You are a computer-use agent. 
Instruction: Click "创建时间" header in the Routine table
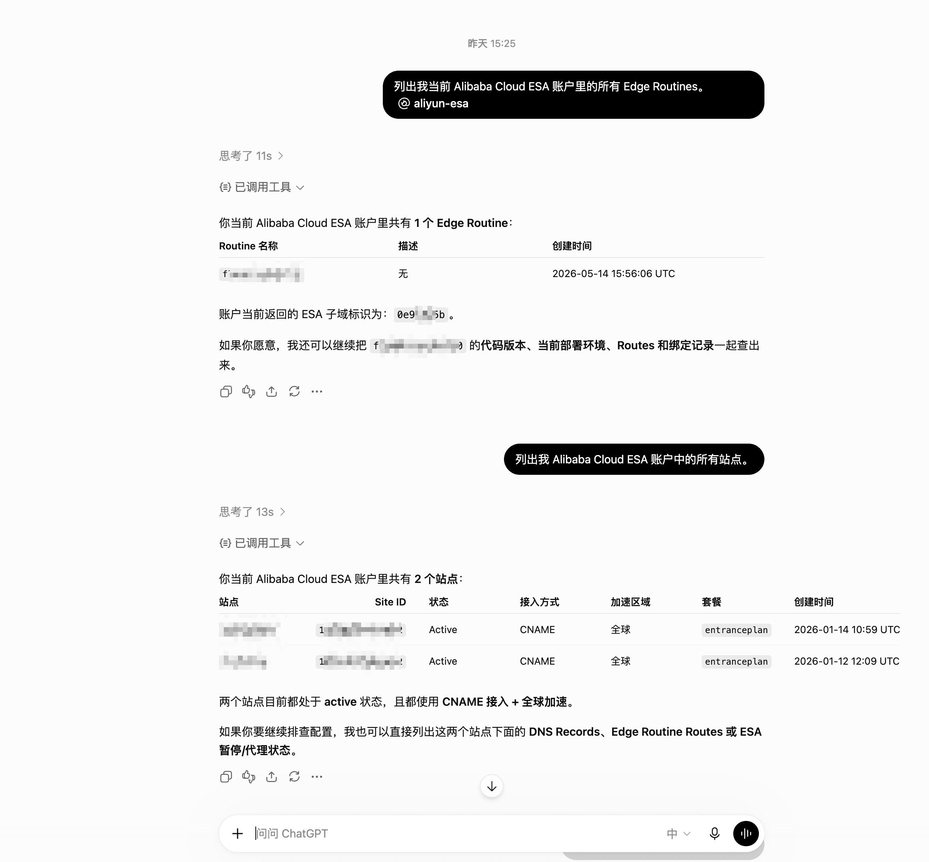[x=572, y=246]
